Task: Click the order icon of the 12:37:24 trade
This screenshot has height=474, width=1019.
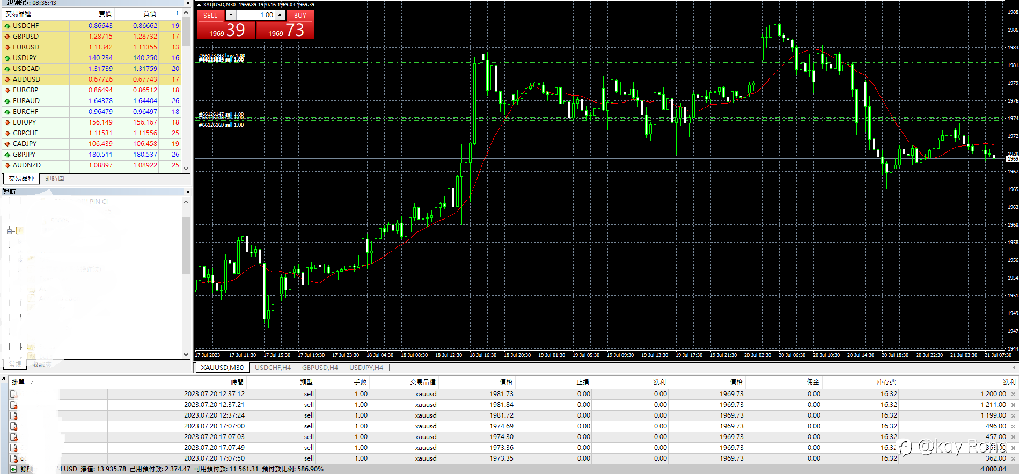Action: point(14,415)
